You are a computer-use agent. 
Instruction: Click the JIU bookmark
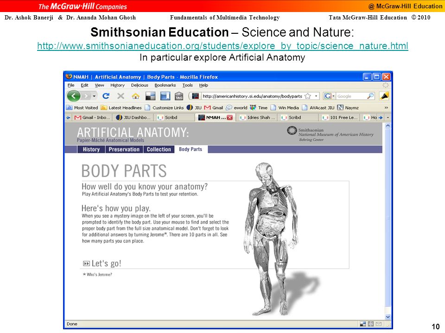tap(194, 108)
